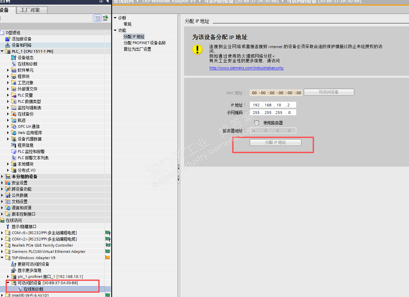Collapse the 可访问的设备 [30-B8-37-3A-30-B8] node
The width and height of the screenshot is (409, 297).
coord(8,283)
